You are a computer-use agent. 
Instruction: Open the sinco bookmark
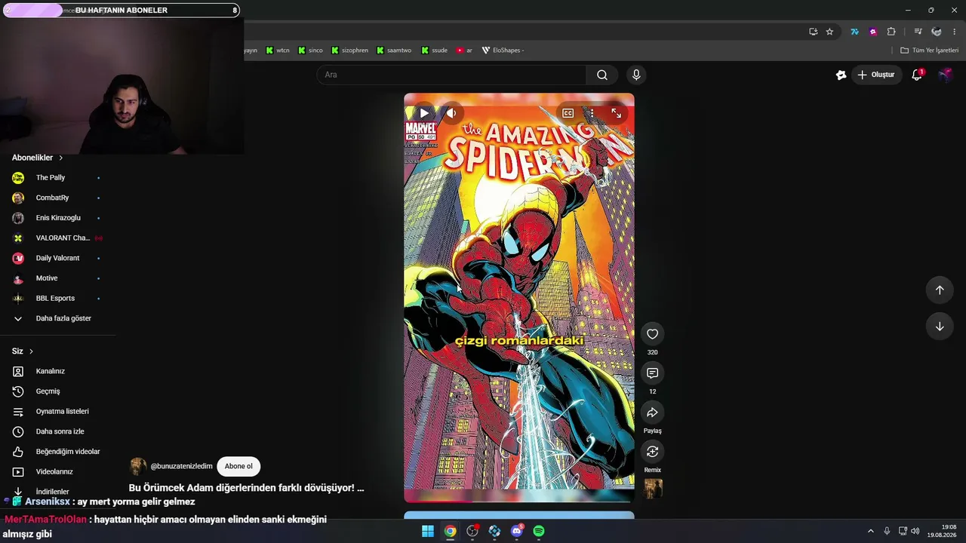click(x=310, y=51)
